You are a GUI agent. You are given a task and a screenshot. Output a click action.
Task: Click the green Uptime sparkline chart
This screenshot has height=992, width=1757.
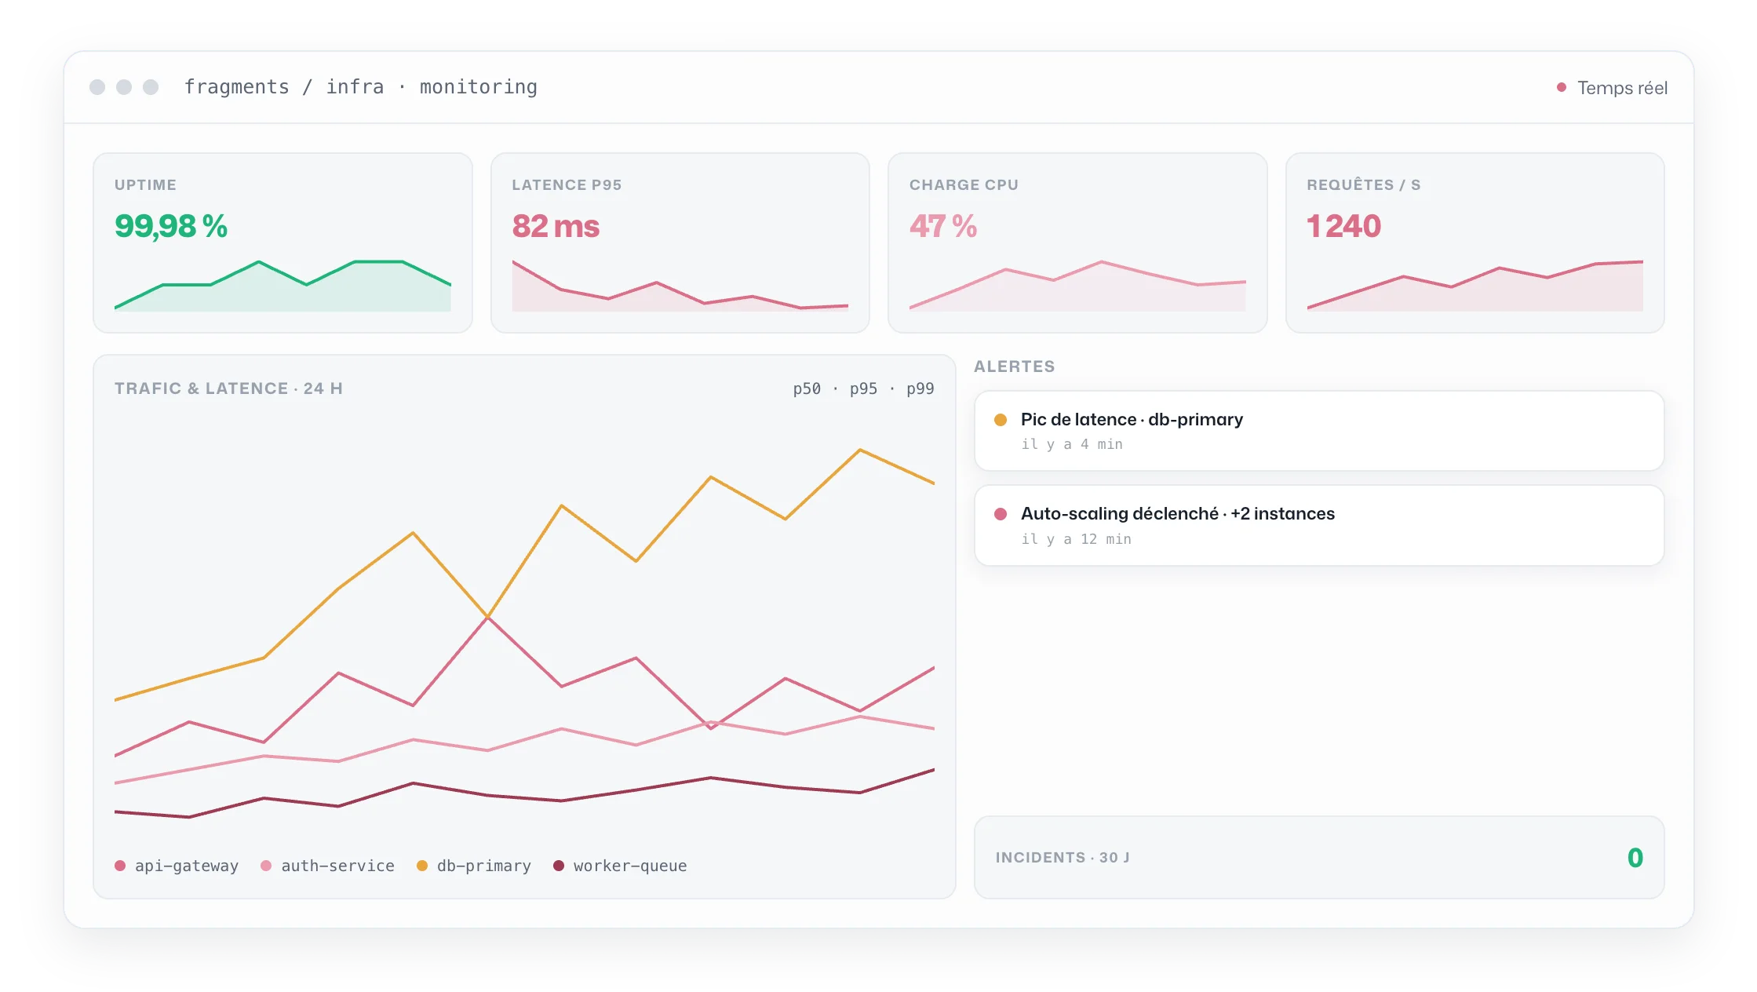coord(283,286)
